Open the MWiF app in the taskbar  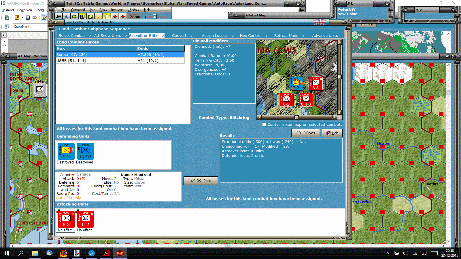click(x=120, y=253)
